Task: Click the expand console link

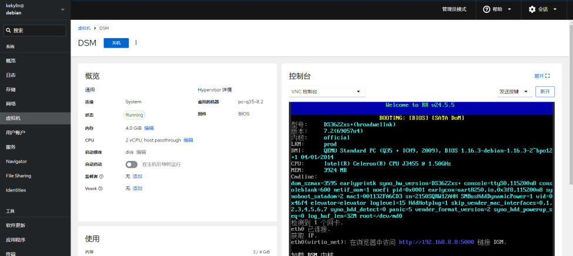Action: point(542,76)
